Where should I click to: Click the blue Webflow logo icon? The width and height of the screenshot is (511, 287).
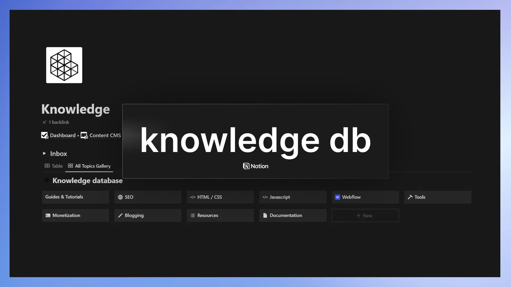(x=337, y=197)
